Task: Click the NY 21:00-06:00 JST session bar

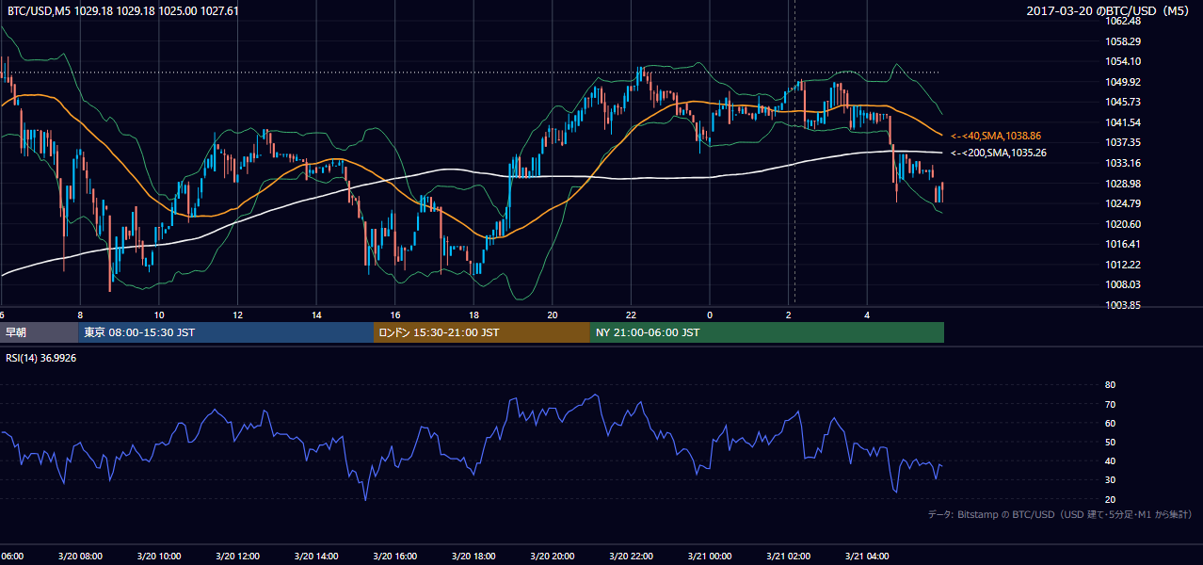Action: tap(767, 332)
